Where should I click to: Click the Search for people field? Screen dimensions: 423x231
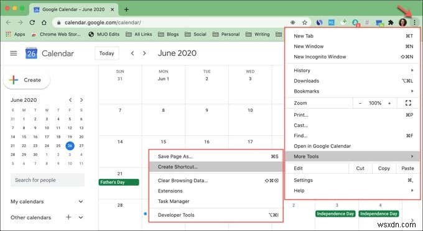(47, 180)
